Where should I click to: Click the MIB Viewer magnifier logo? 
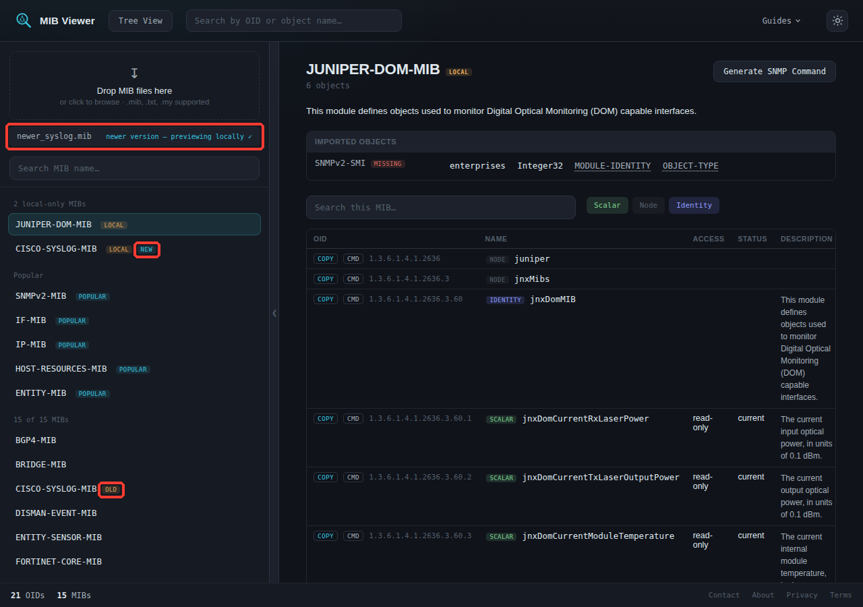(24, 20)
